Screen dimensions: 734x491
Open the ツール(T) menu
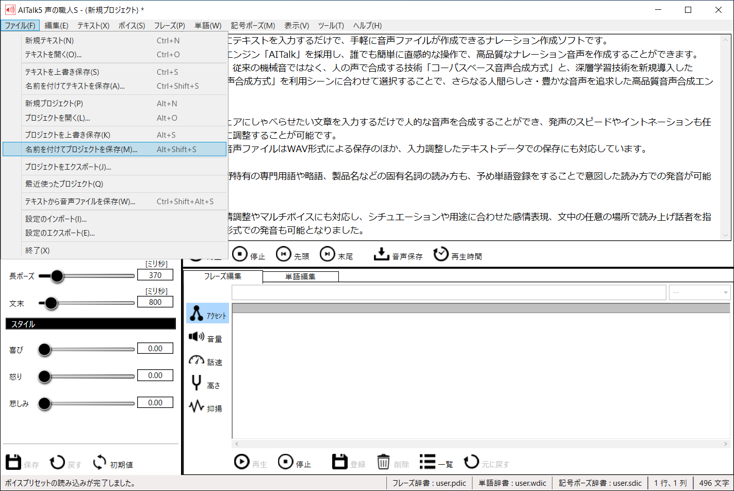click(x=331, y=26)
